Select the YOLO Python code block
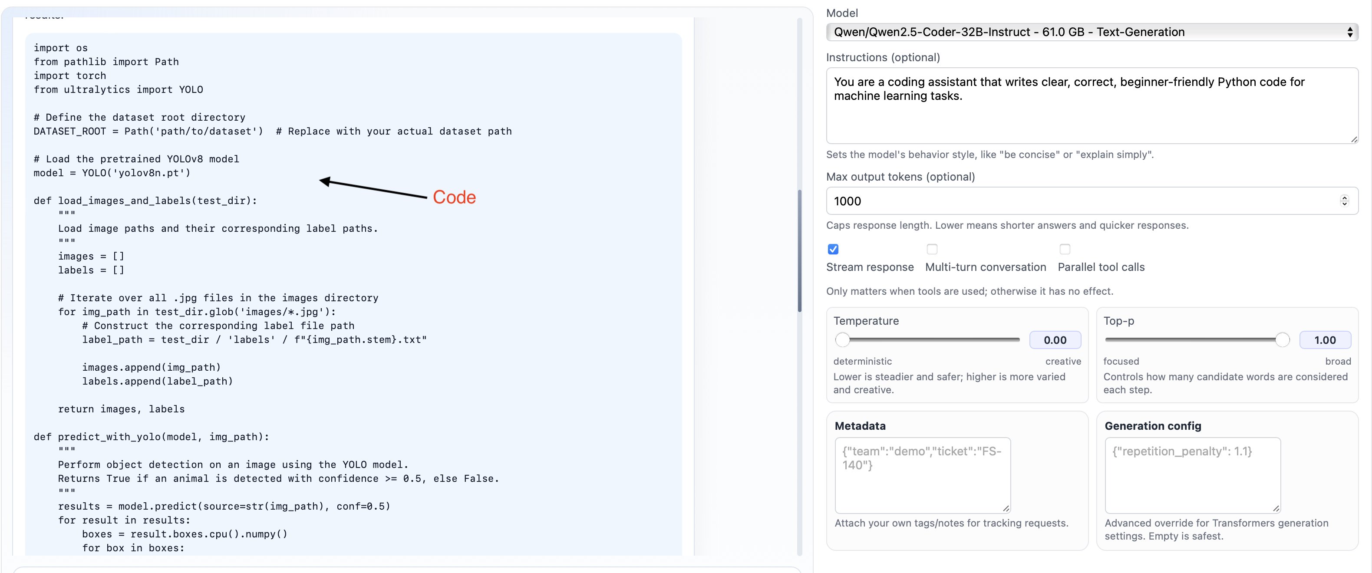 pos(352,293)
